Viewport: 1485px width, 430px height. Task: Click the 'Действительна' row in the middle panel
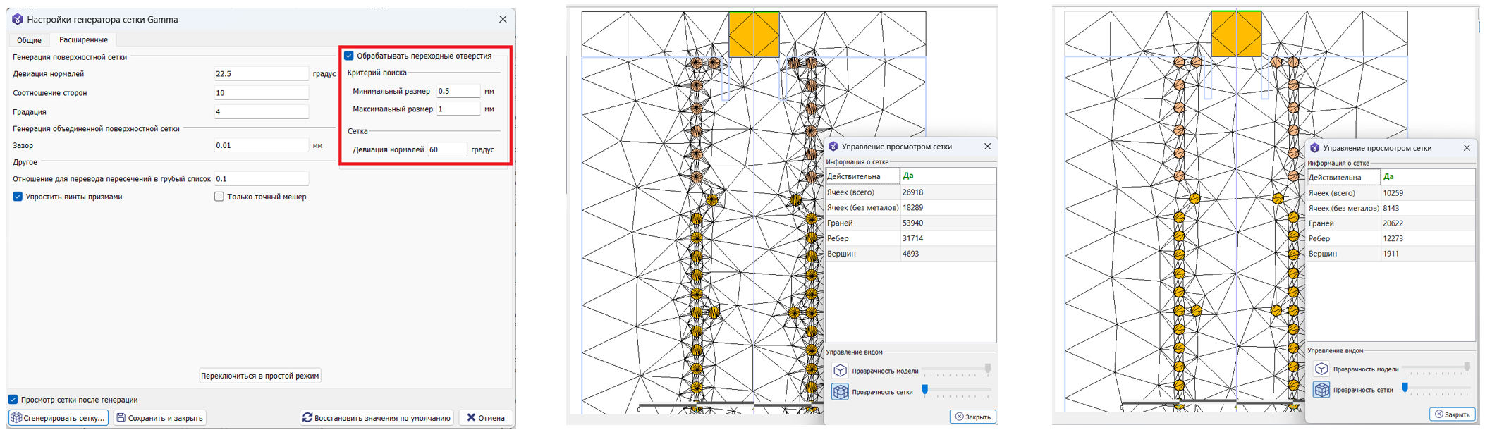910,176
